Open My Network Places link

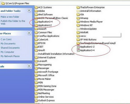[10, 56]
